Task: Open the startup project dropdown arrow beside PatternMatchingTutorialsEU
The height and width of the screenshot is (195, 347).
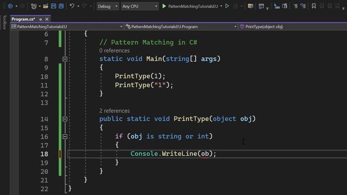Action: point(221,6)
